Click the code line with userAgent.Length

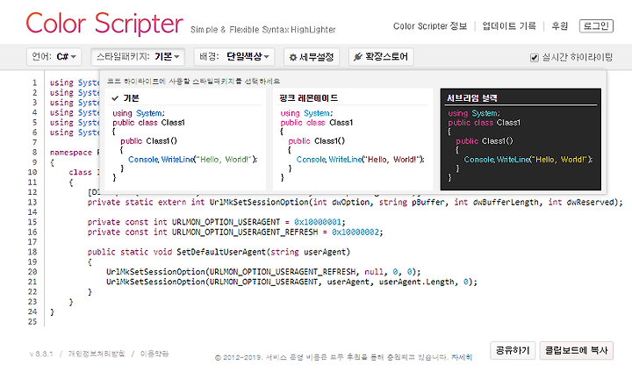point(291,283)
